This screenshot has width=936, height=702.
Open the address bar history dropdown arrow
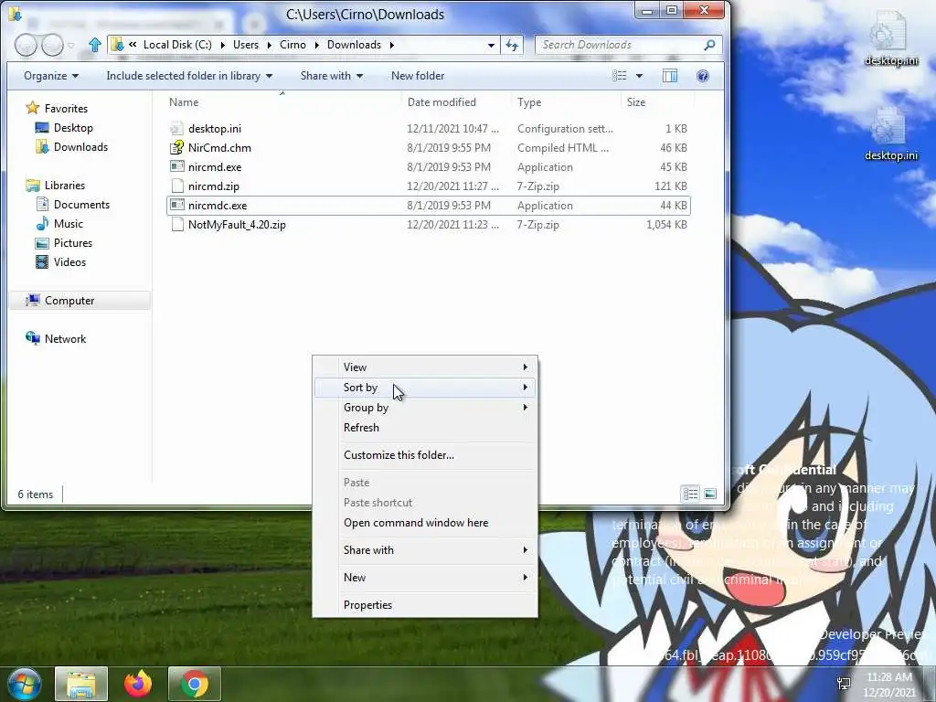[x=491, y=45]
